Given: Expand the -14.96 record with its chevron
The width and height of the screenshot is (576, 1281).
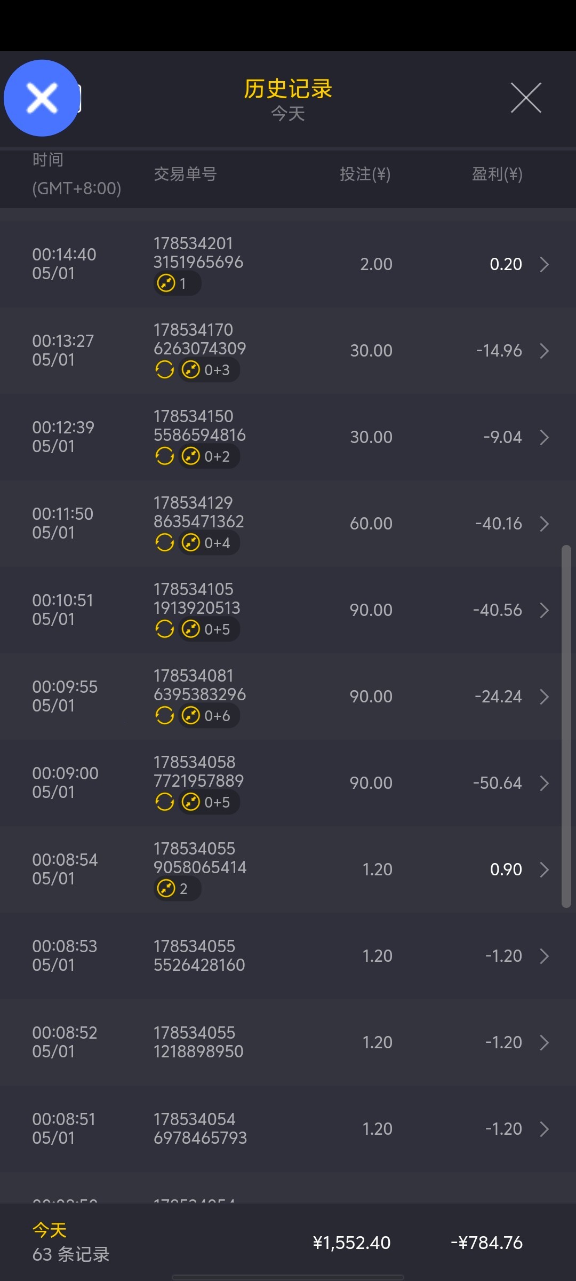Looking at the screenshot, I should coord(544,351).
